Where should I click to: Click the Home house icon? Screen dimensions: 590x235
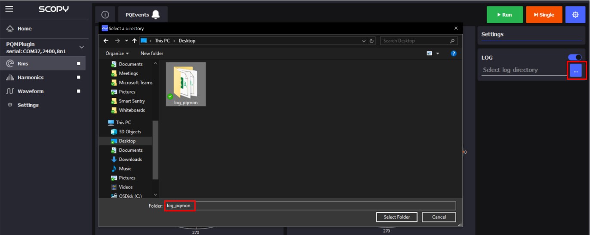[10, 29]
